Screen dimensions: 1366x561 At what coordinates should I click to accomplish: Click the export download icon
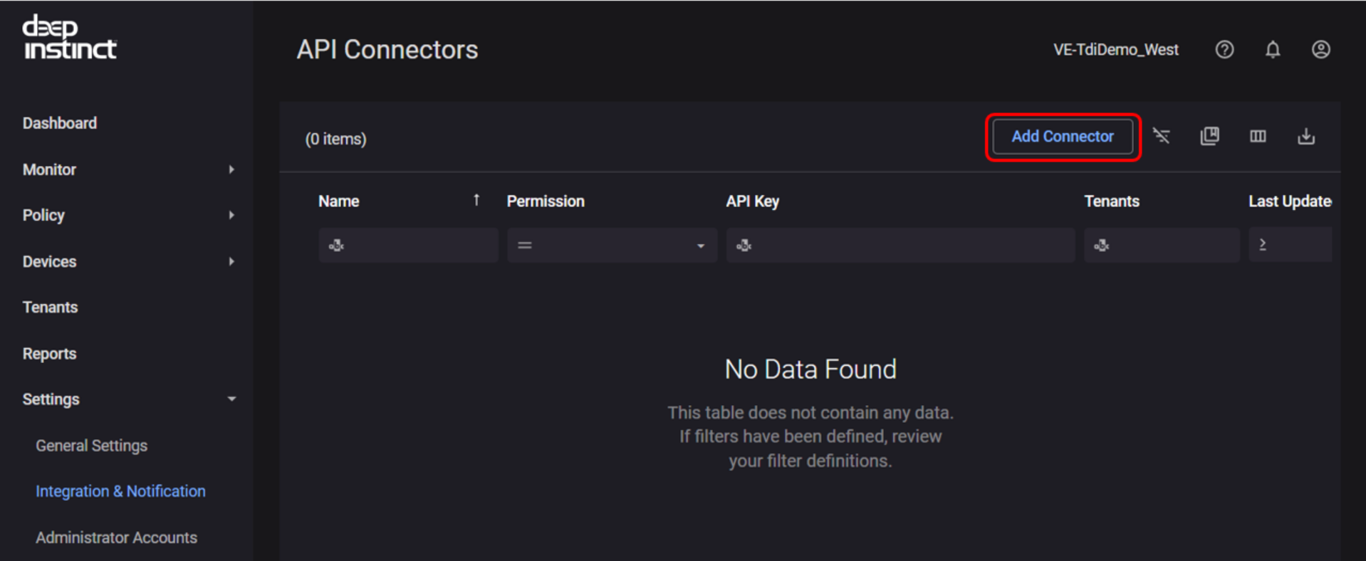tap(1305, 136)
